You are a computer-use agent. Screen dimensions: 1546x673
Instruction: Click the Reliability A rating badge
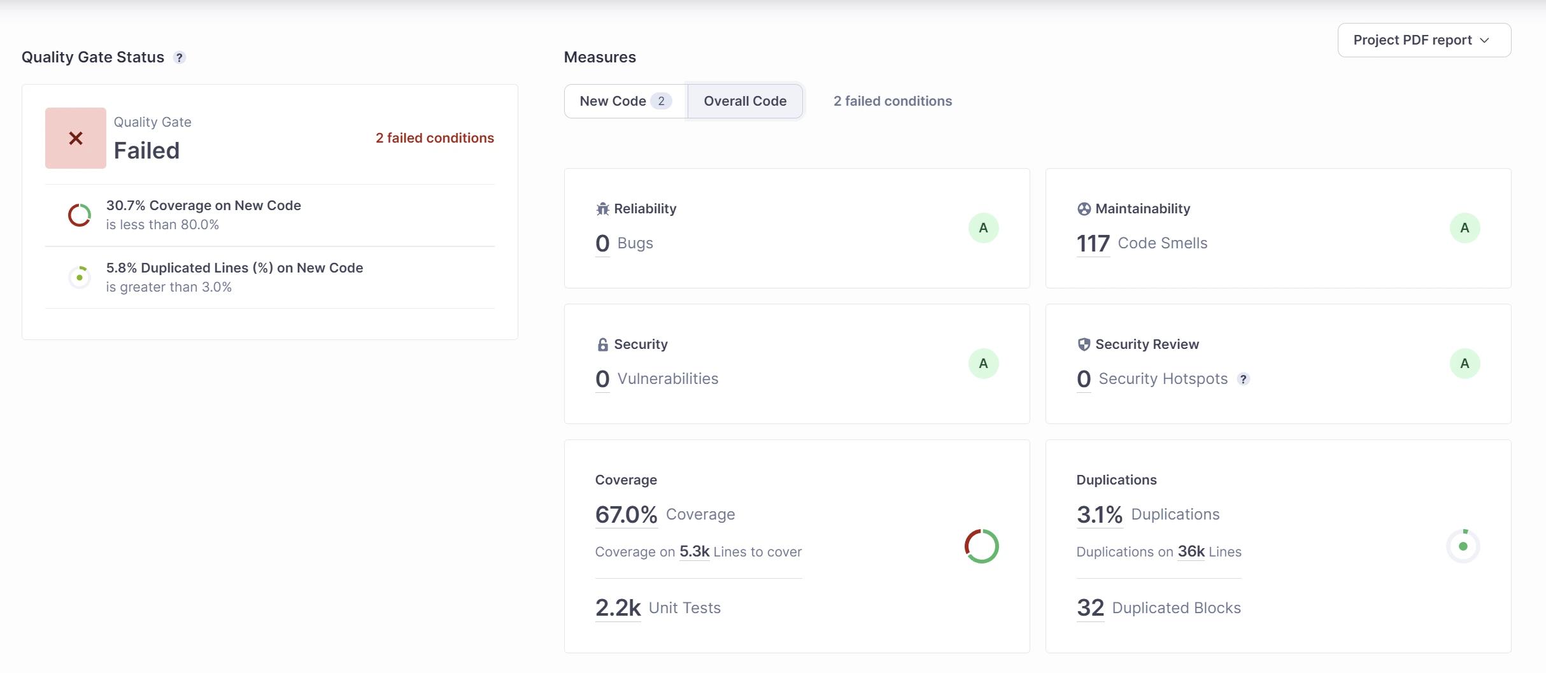[x=983, y=228]
